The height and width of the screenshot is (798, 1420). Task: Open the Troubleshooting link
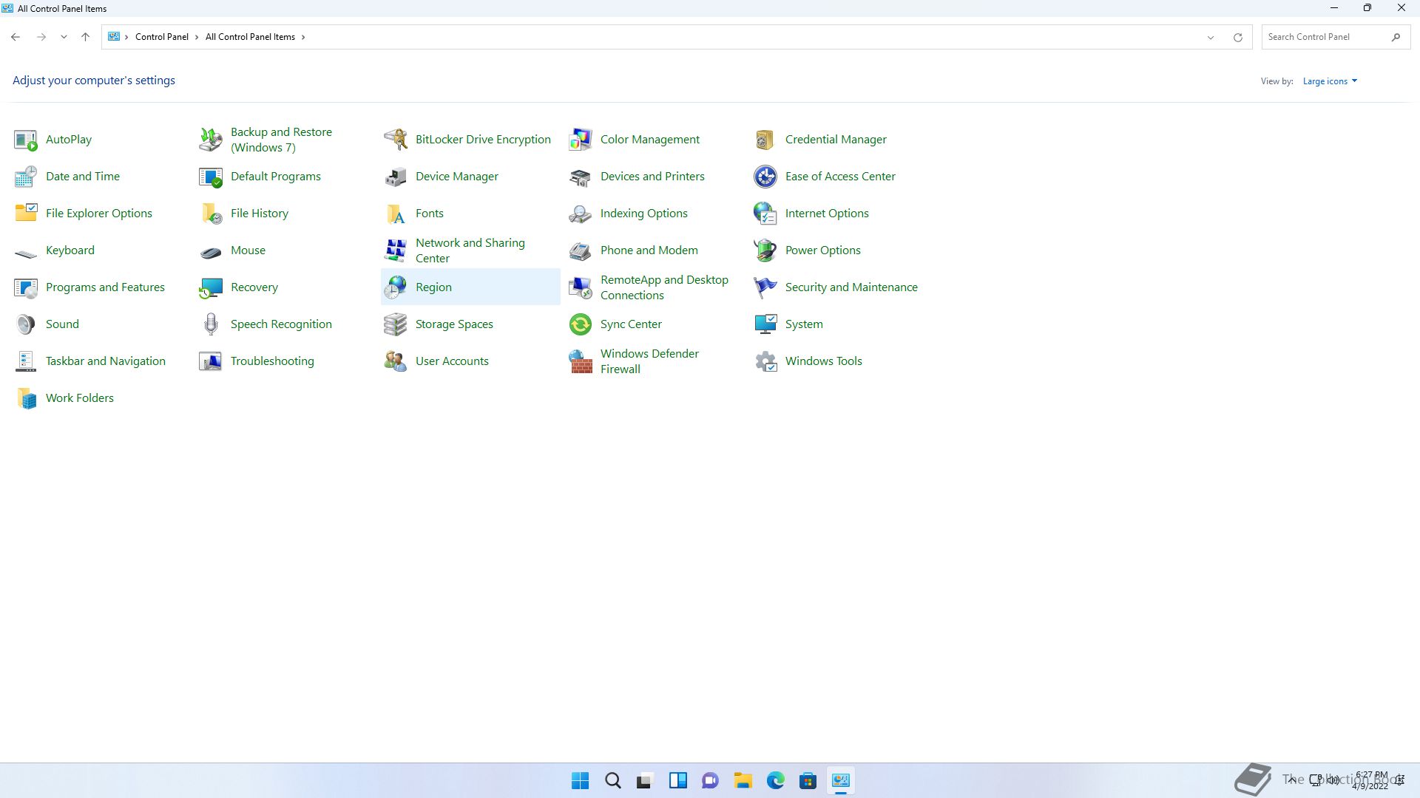click(x=272, y=361)
